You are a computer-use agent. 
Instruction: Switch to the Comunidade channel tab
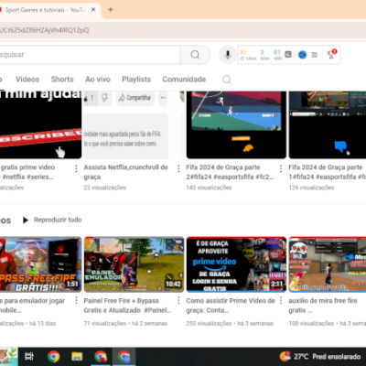pos(184,80)
